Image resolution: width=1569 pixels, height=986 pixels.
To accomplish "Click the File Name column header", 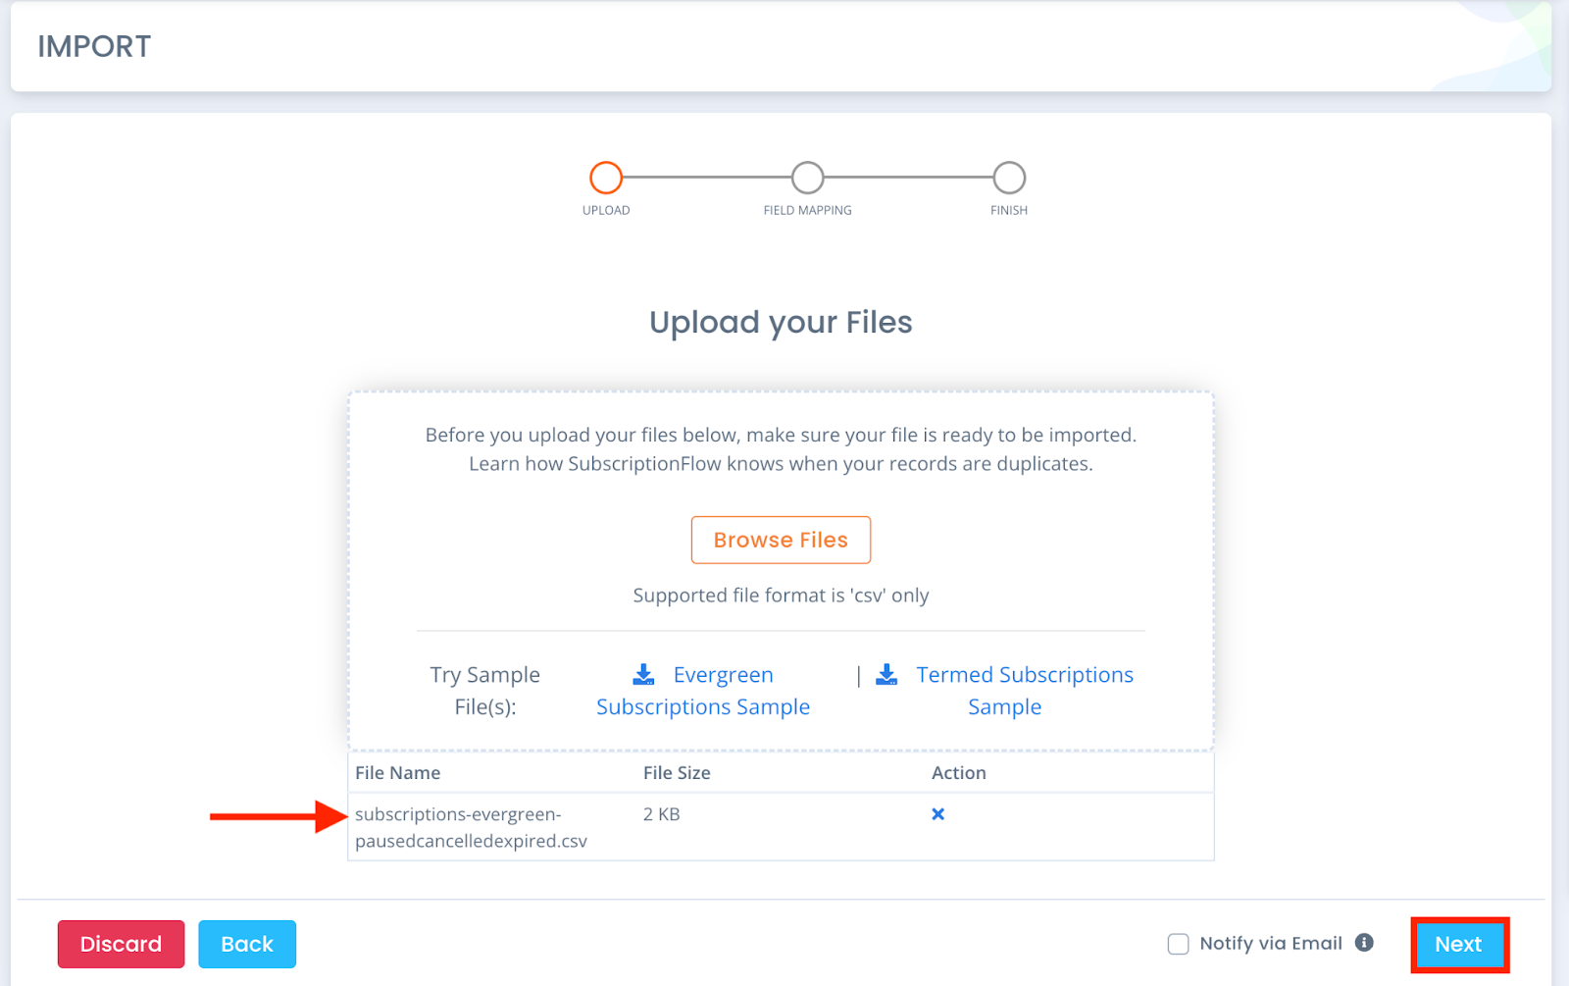I will tap(398, 773).
